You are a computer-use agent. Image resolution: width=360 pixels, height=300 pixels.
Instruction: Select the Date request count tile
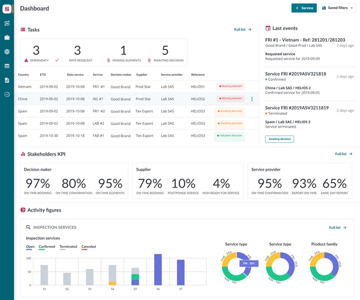point(77,53)
